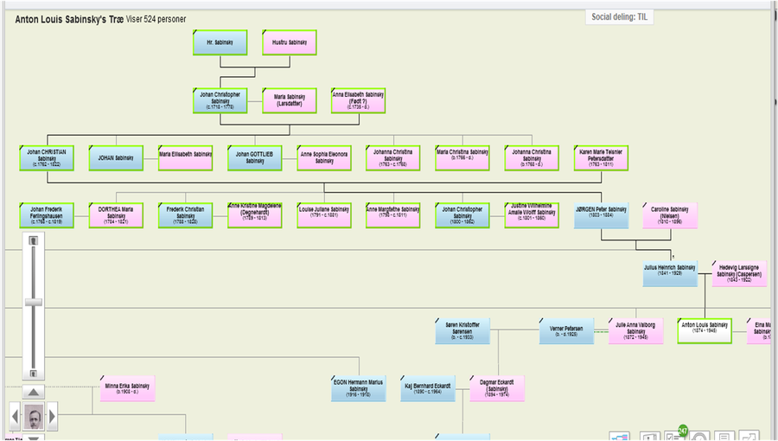Select Kaj Bernhard Eckardt card

[x=428, y=388]
